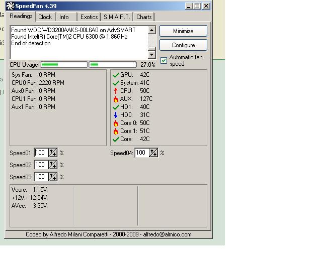
Task: Click the flame icon beside Core 1
Action: 116,131
